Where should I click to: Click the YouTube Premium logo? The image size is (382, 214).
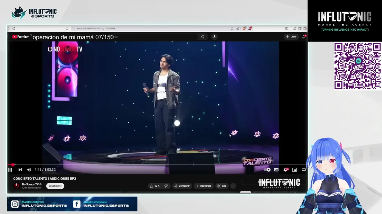21,37
